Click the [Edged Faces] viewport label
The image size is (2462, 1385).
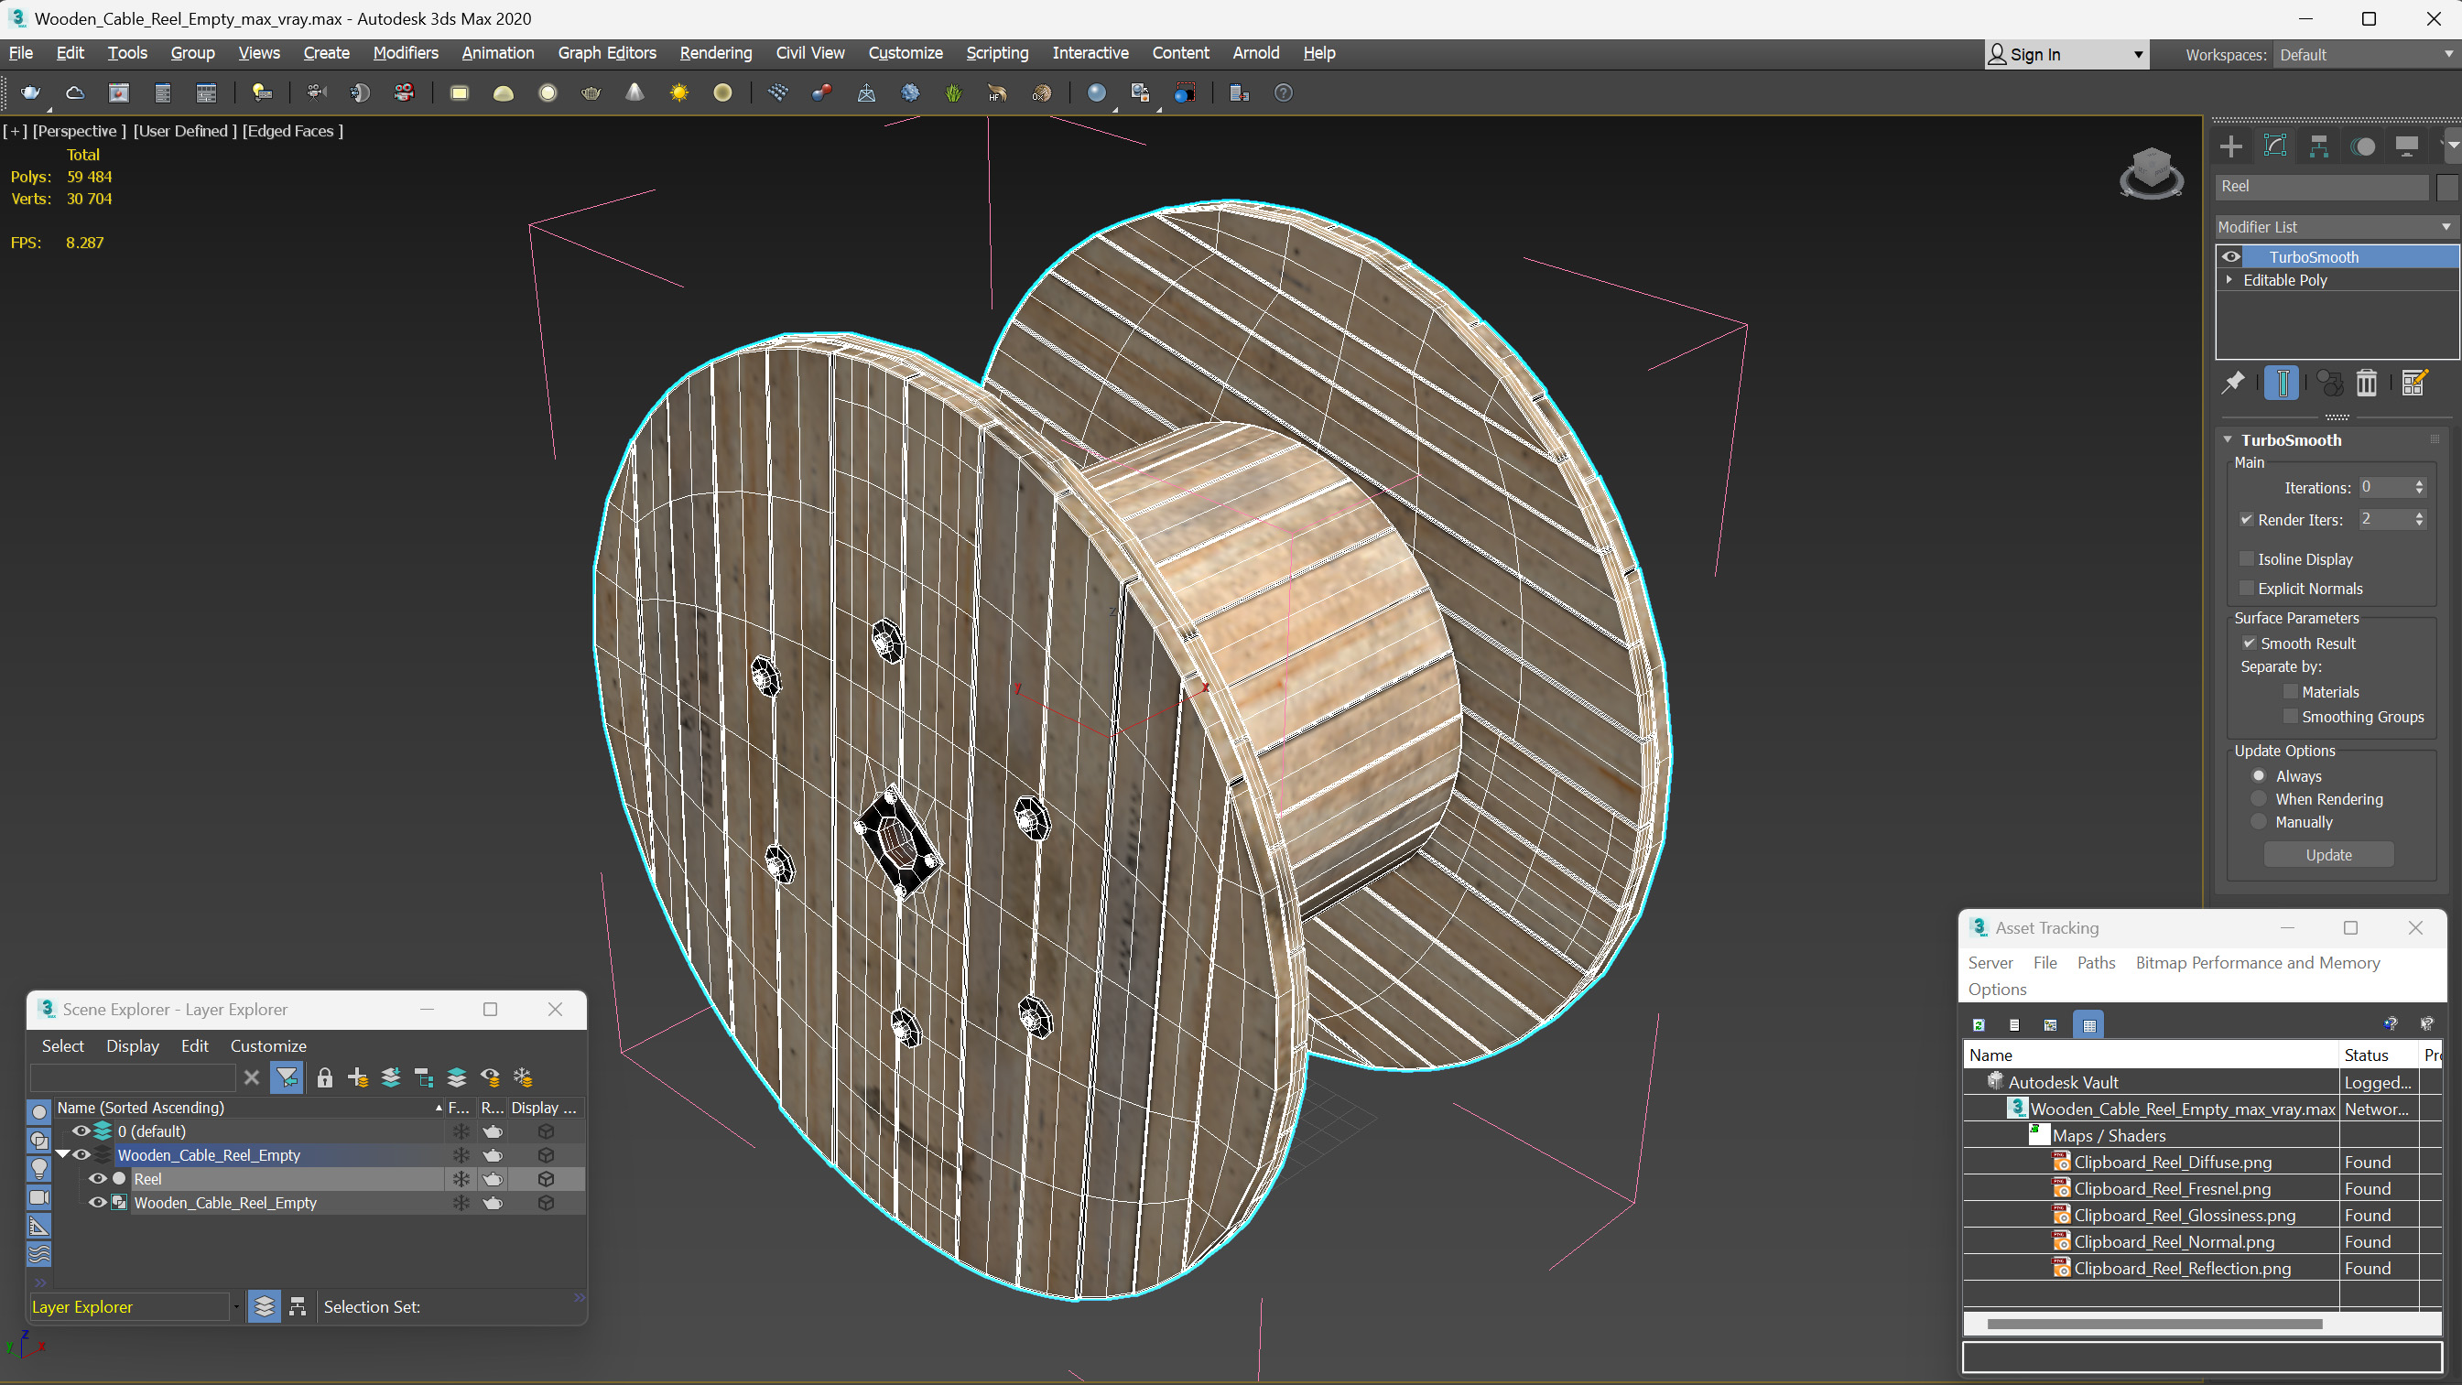292,131
